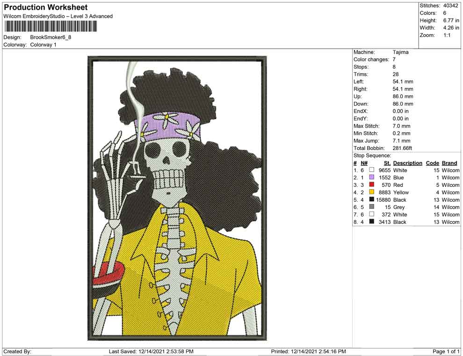
Task: Click the 'Code' column header
Action: click(432, 163)
